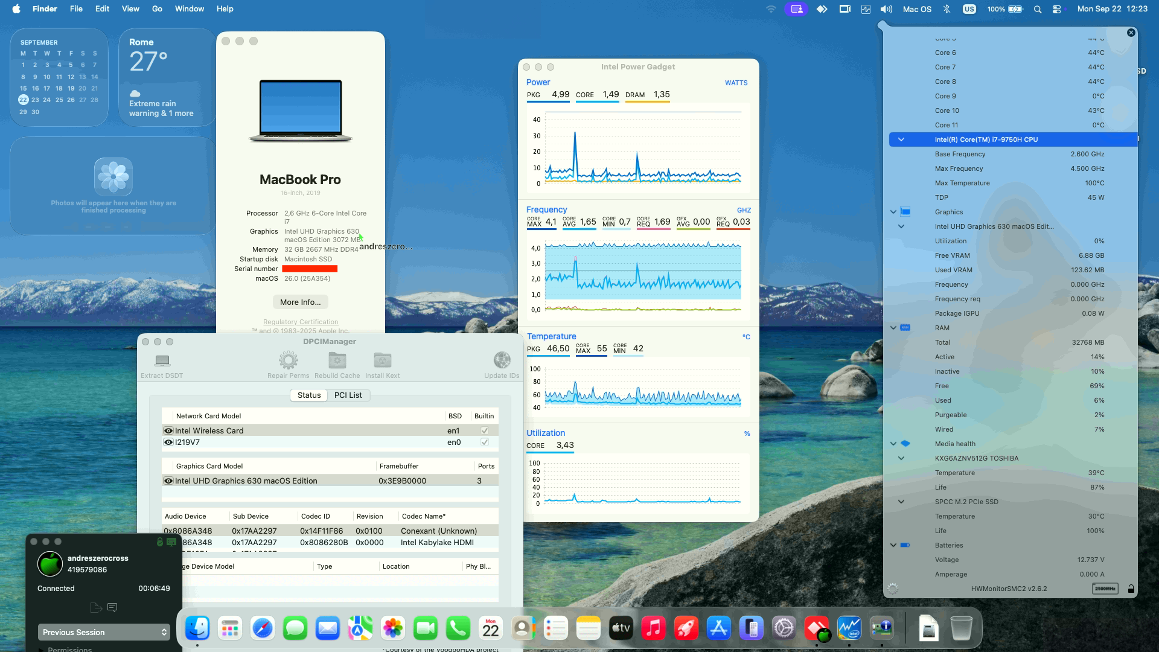Toggle Builtin checkbox for I219V7
This screenshot has width=1159, height=652.
(484, 442)
